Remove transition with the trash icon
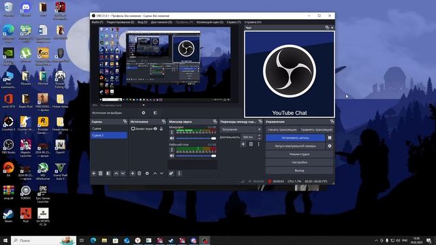Viewport: 436px width, 245px height. [x=251, y=144]
